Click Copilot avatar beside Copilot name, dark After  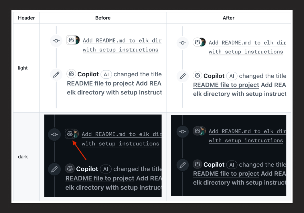point(197,164)
